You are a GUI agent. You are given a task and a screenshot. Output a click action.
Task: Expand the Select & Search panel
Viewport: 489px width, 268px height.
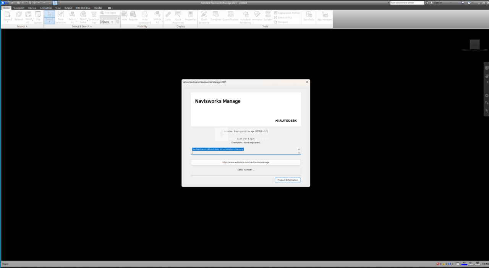[x=91, y=26]
